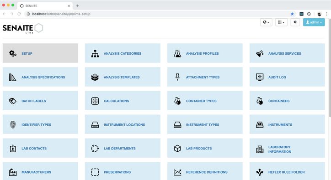Click the Calculations calculator icon

(x=95, y=101)
